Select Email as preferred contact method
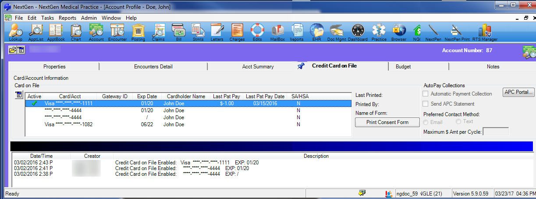Screen dimensions: 536x199 pos(427,122)
